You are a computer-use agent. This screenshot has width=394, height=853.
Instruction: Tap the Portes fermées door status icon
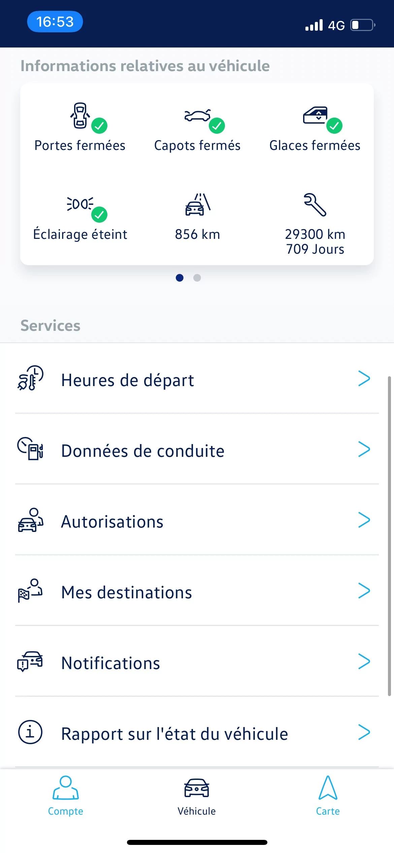pos(80,116)
